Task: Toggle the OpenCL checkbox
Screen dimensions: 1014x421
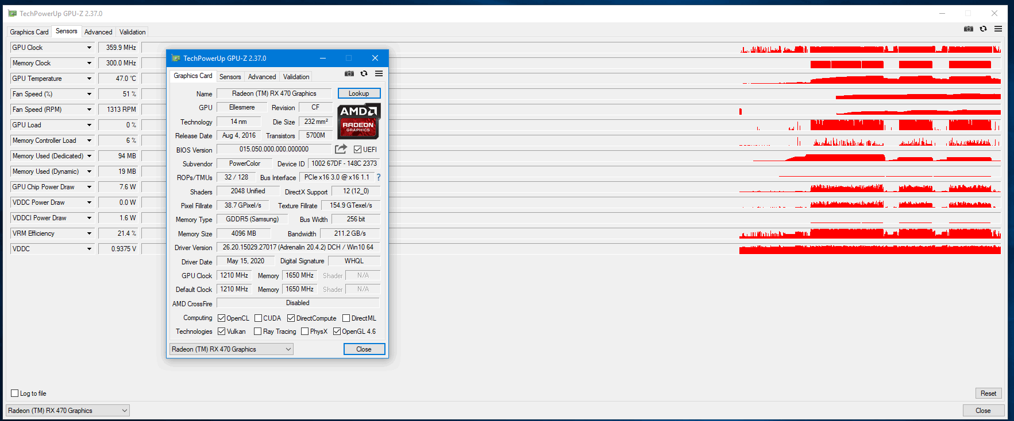Action: pyautogui.click(x=221, y=318)
